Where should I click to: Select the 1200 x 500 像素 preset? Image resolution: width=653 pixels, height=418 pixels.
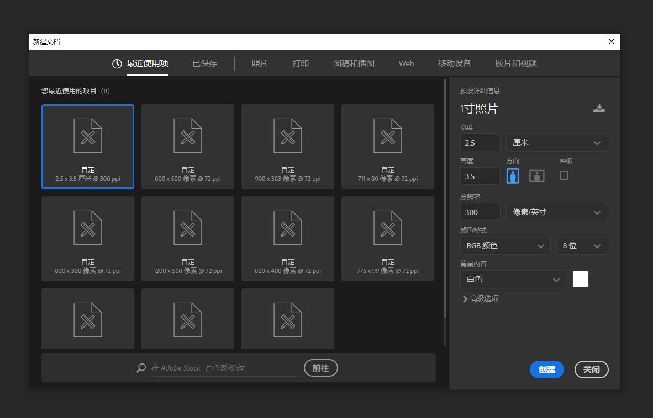(188, 238)
